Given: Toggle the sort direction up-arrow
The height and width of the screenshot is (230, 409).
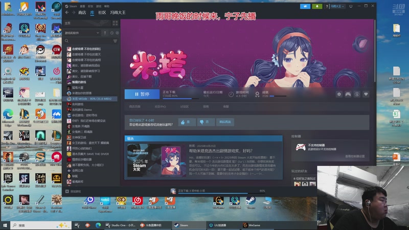Looking at the screenshot, I should tap(105, 33).
